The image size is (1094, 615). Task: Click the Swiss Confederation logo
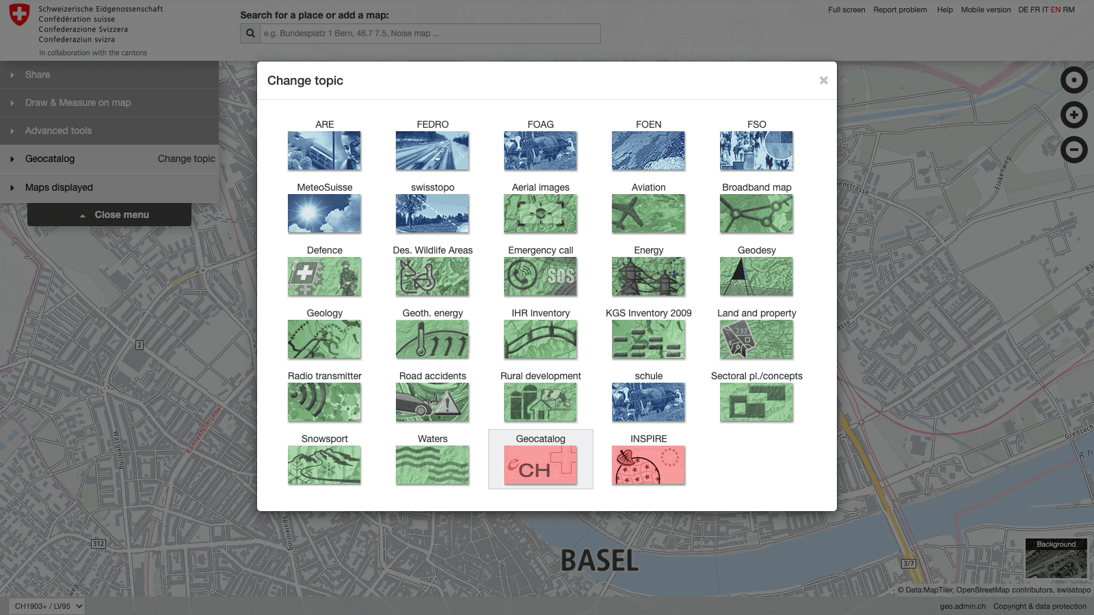[x=19, y=15]
